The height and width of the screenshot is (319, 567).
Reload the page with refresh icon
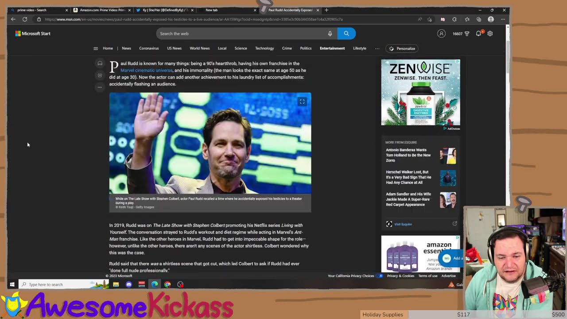(x=25, y=19)
